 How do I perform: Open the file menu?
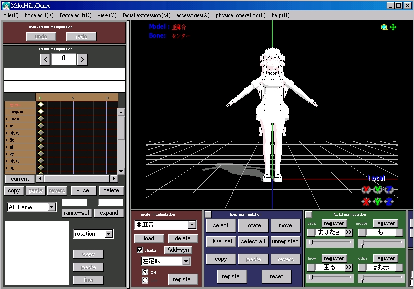[x=11, y=15]
